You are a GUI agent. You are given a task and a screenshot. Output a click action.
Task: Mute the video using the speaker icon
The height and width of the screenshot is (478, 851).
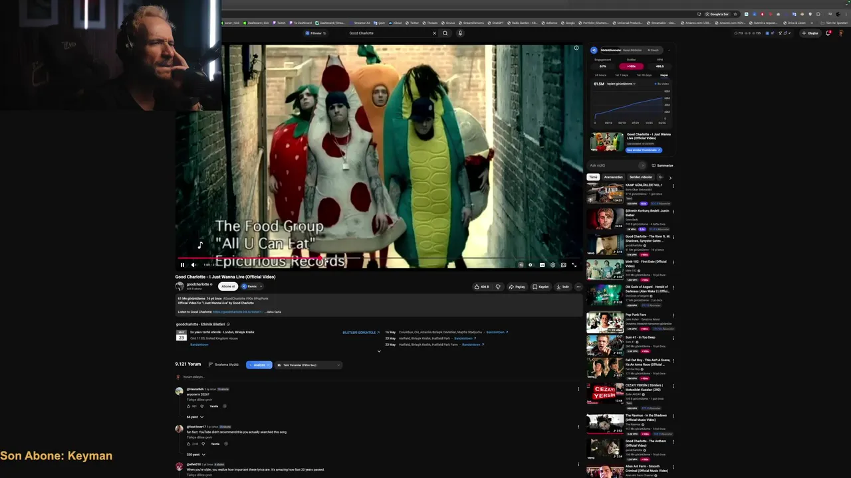193,265
